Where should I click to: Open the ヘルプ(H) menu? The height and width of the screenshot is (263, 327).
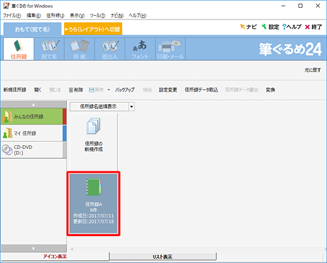coord(137,16)
